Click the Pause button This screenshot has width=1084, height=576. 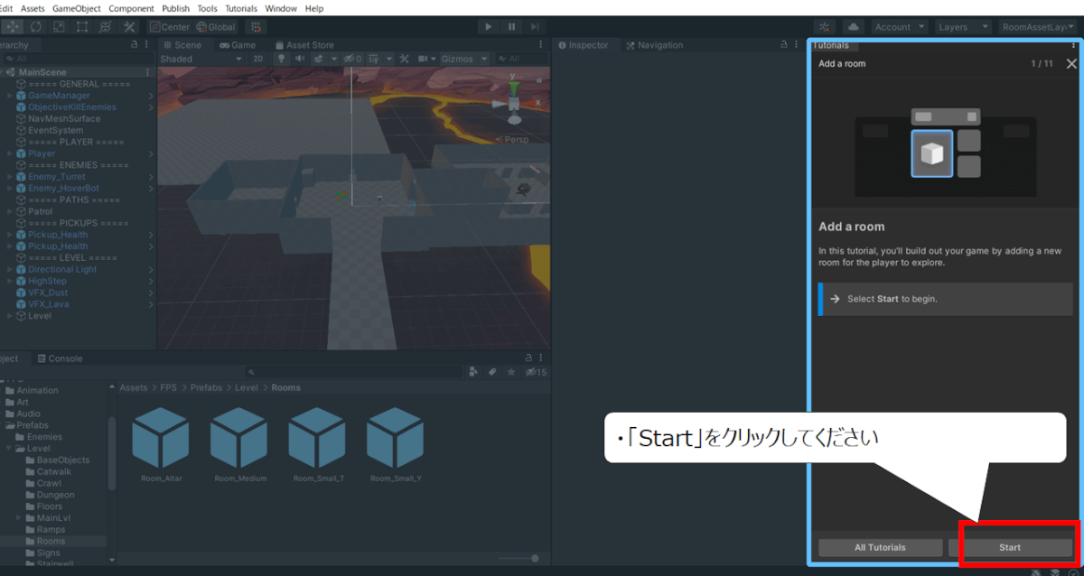point(512,27)
